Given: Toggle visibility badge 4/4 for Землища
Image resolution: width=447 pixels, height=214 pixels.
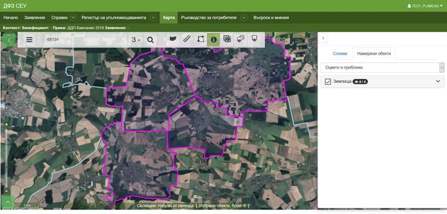Looking at the screenshot, I should pos(360,82).
